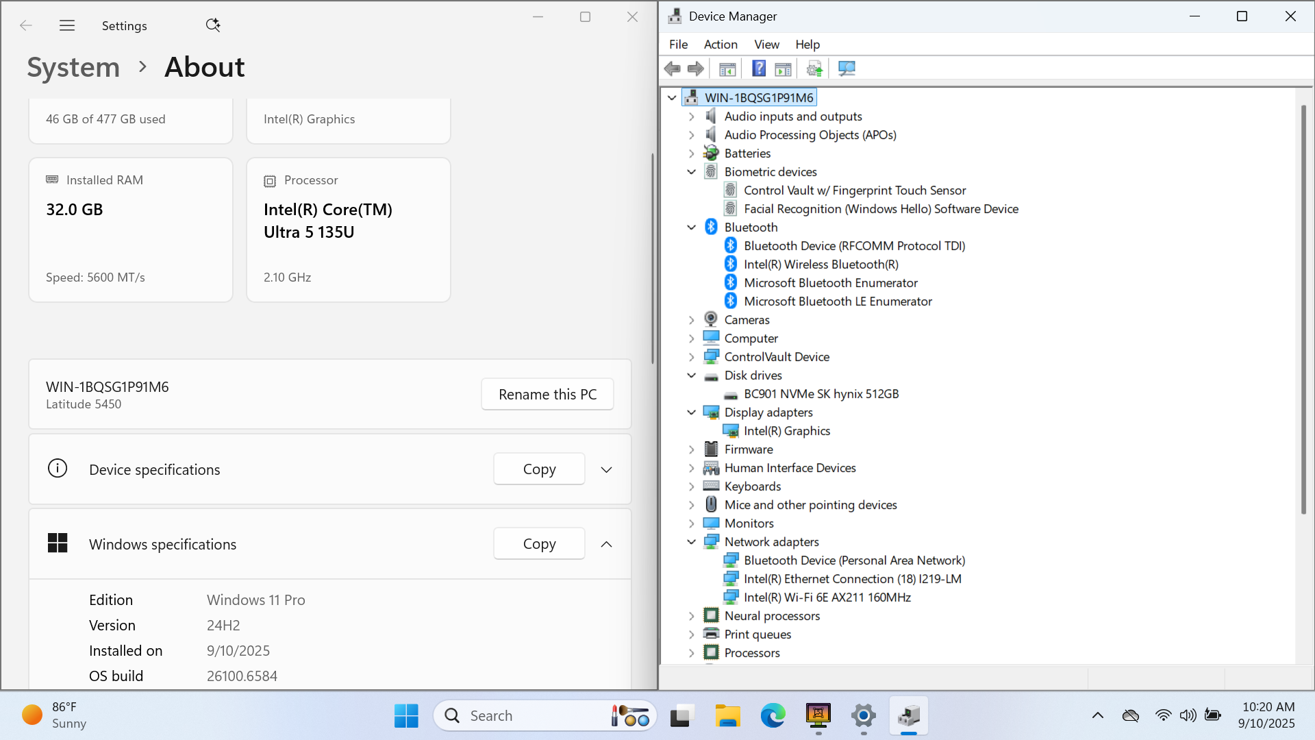Select Control Vault w/ Fingerprint Touch Sensor
The height and width of the screenshot is (740, 1315).
(855, 190)
